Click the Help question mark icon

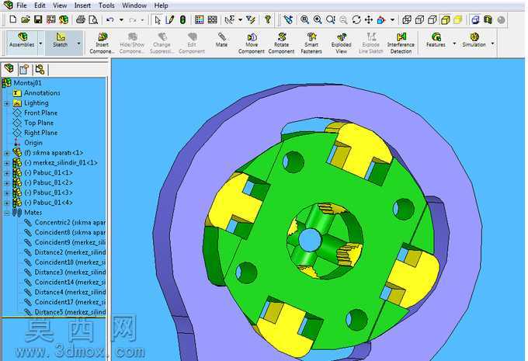point(268,19)
